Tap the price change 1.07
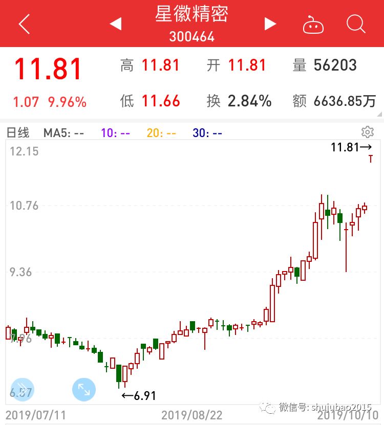384x425 pixels. pyautogui.click(x=26, y=102)
